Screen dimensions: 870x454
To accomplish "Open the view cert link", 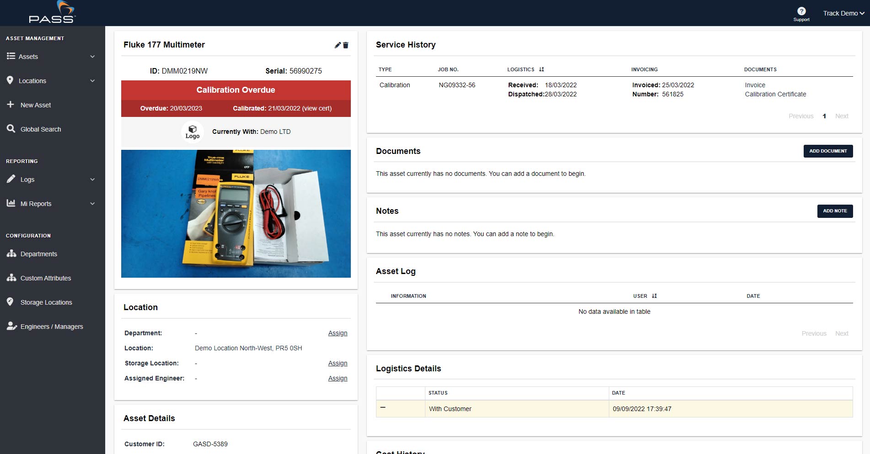I will 317,108.
